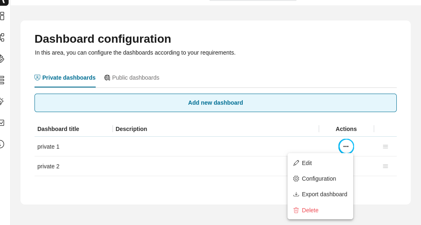Open the stacked list icon in sidebar
Viewport: 421px width, 225px height.
point(2,80)
